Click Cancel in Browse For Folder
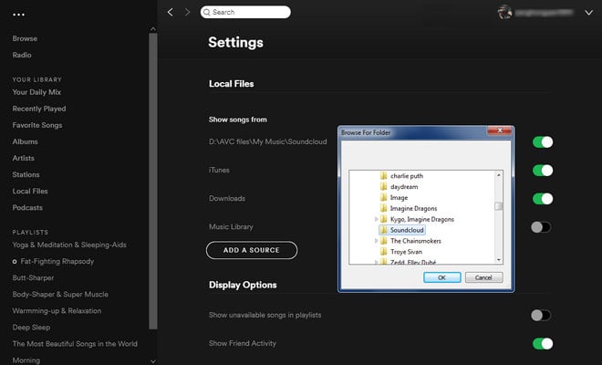Viewport: 602px width, 365px height. click(x=483, y=277)
